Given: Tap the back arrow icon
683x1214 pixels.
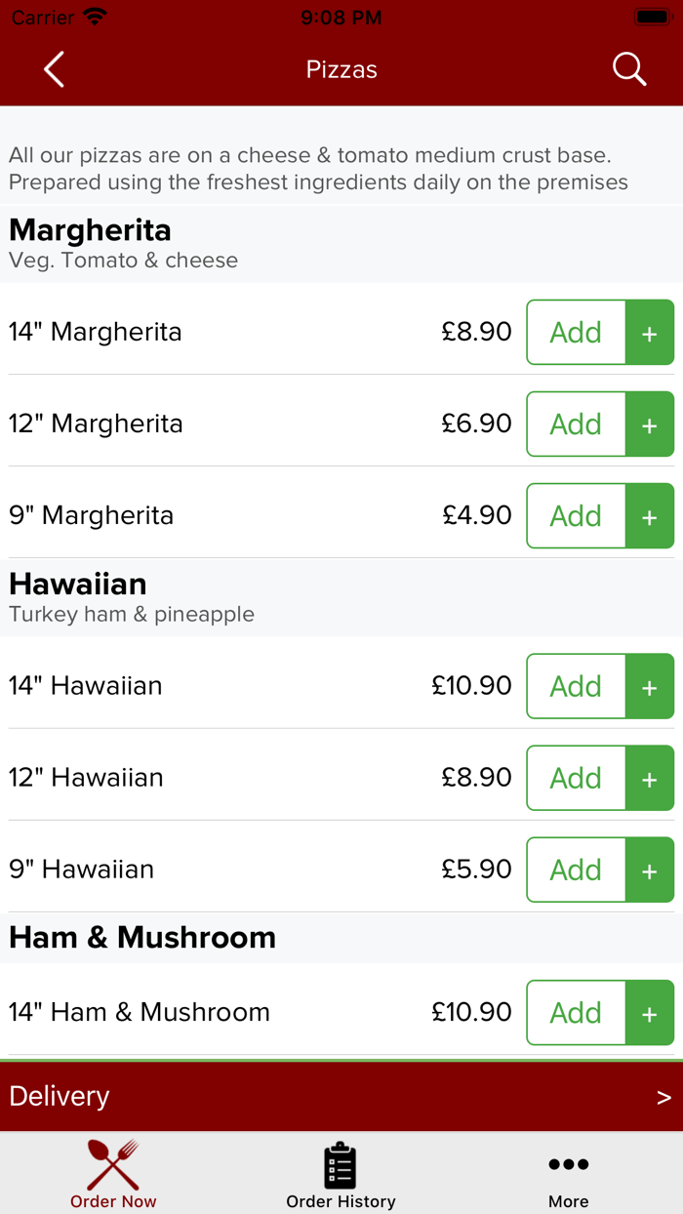Looking at the screenshot, I should (x=55, y=69).
